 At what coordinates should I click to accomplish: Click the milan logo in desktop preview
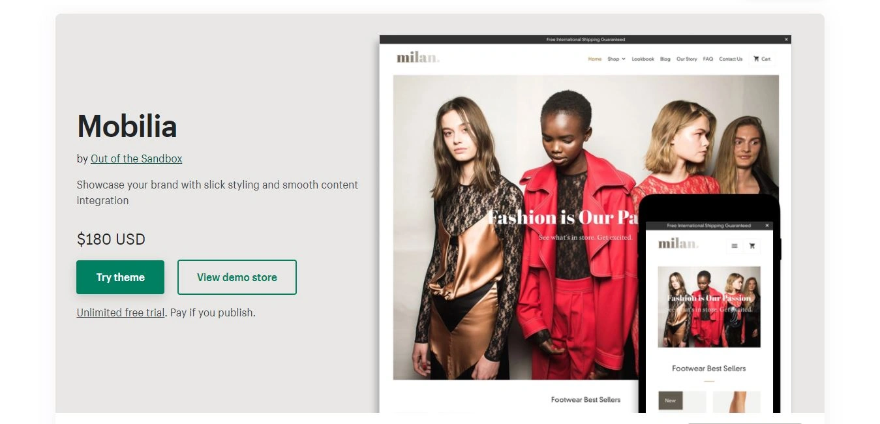[x=418, y=57]
